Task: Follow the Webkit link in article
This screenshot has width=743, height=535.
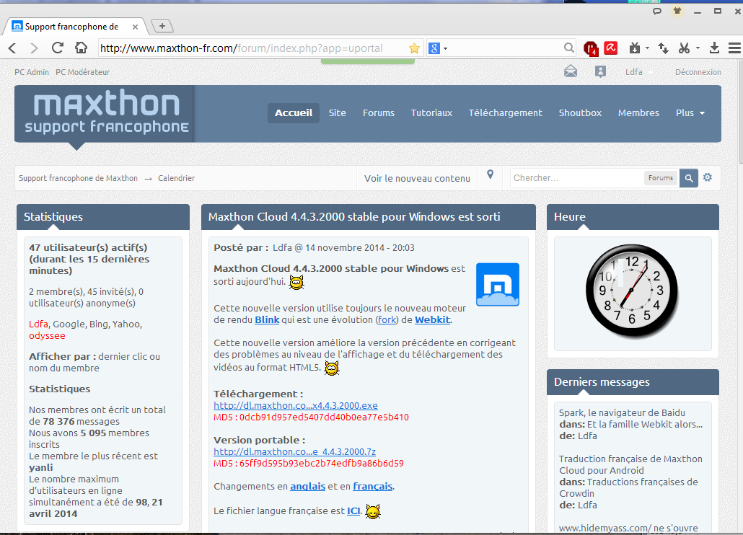Action: click(x=432, y=319)
